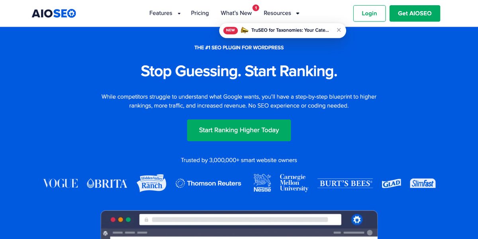
Task: Click the Carnegie Mellon University logo
Action: pyautogui.click(x=294, y=183)
